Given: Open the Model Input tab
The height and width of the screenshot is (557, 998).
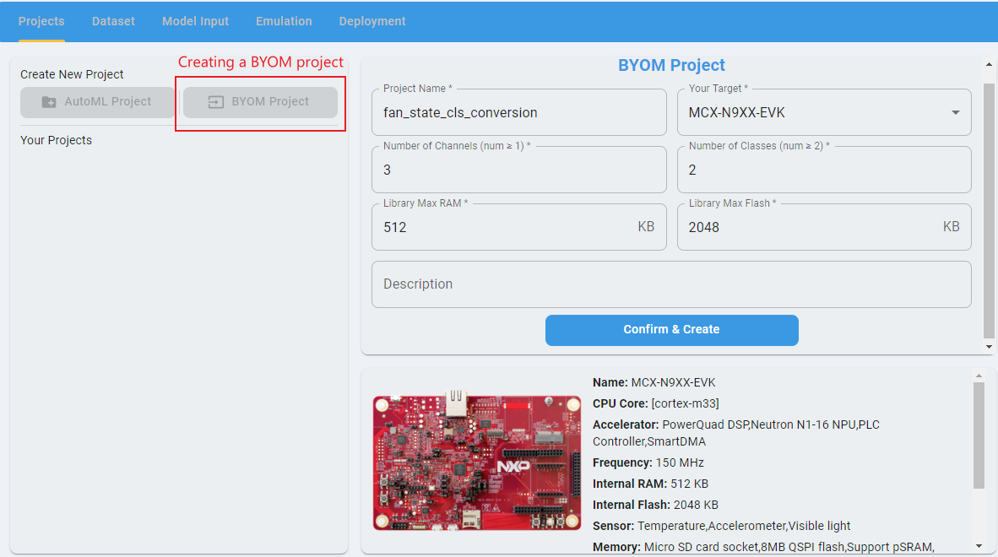Looking at the screenshot, I should pos(195,21).
